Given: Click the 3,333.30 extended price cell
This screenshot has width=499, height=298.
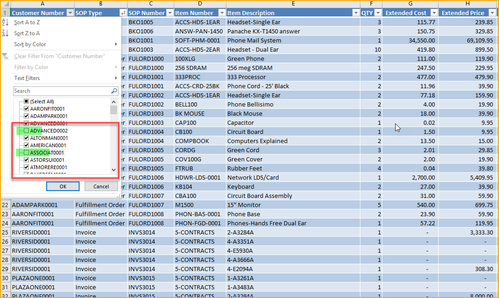Looking at the screenshot, I should (x=467, y=233).
